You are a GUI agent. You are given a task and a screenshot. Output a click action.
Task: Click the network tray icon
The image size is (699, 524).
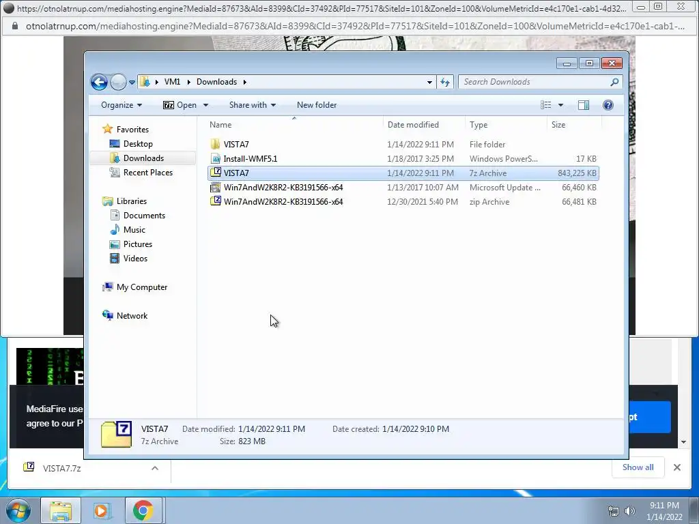[614, 511]
